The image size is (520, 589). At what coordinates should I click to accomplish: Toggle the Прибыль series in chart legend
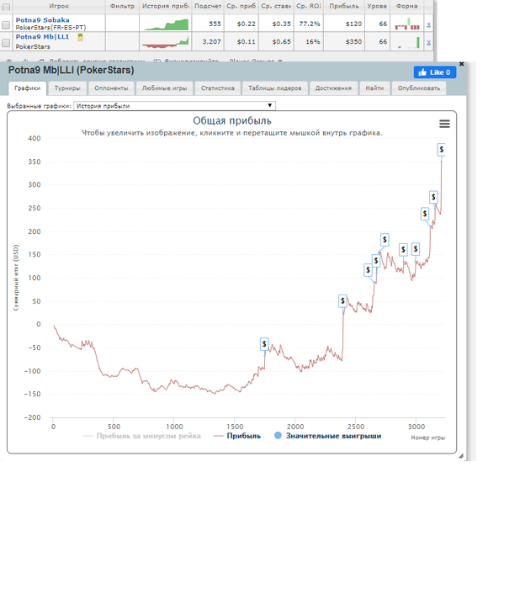pos(237,436)
